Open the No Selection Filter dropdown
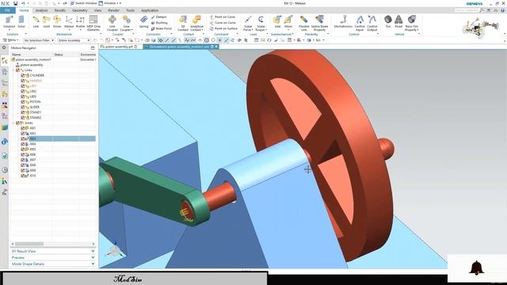Screen dimensions: 507x285 (x=39, y=40)
